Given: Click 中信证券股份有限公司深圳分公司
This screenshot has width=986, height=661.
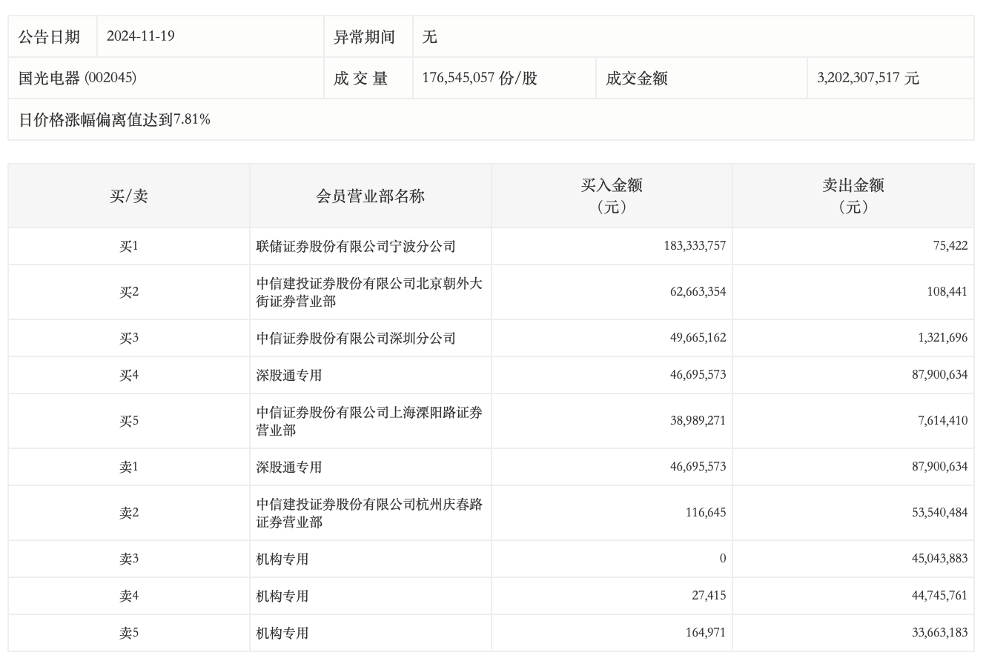Looking at the screenshot, I should click(x=356, y=339).
